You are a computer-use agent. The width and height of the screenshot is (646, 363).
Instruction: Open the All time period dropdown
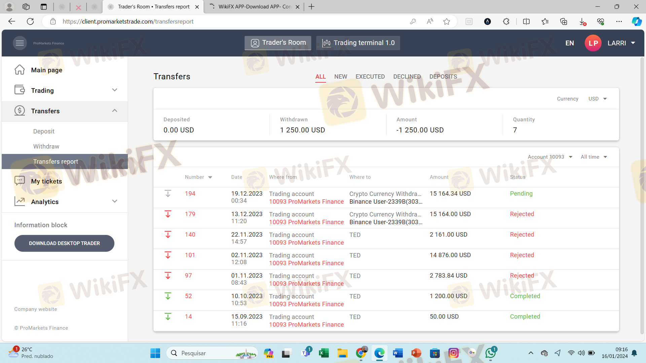pyautogui.click(x=594, y=157)
